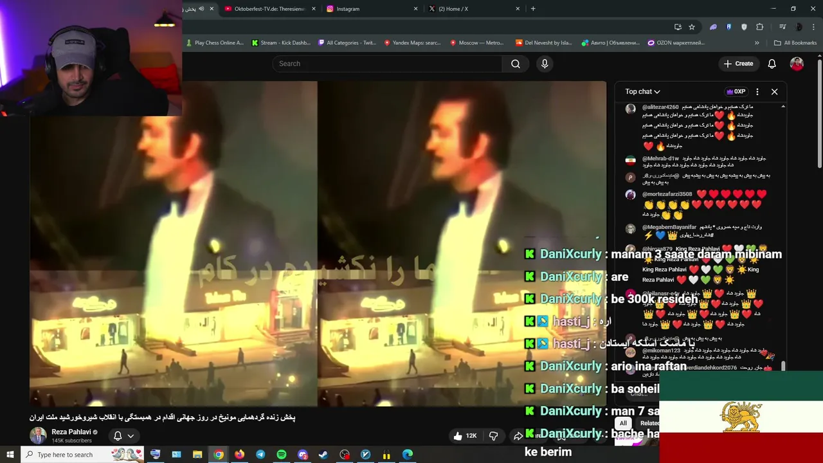Click the YouTube search magnifier button
Screen dimensions: 823x463
(x=516, y=64)
